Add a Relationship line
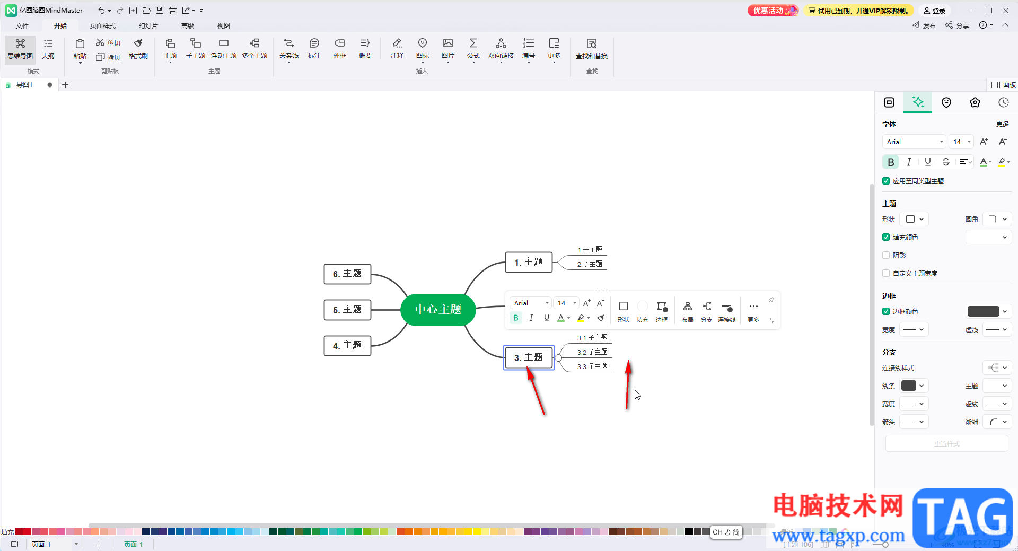The height and width of the screenshot is (551, 1018). 289,50
